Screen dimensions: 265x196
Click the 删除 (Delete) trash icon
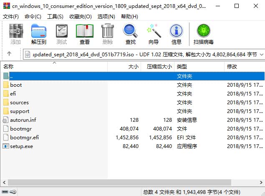click(108, 31)
